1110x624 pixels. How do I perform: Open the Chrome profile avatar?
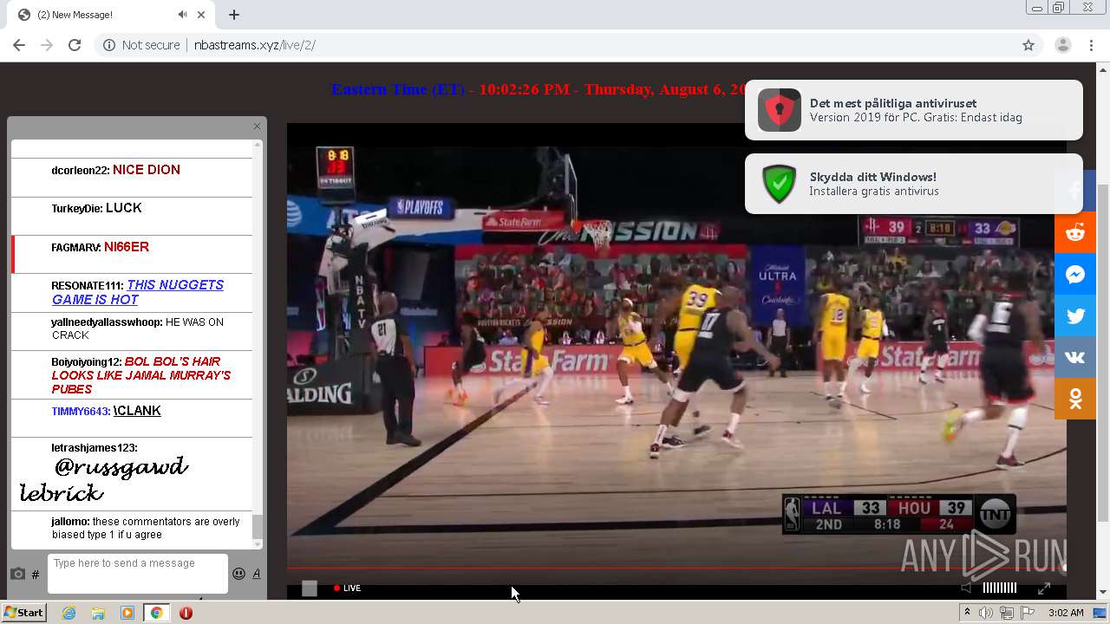pyautogui.click(x=1063, y=45)
